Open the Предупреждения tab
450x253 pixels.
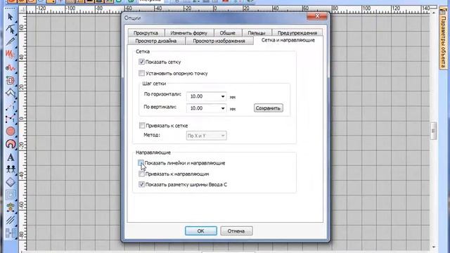297,33
